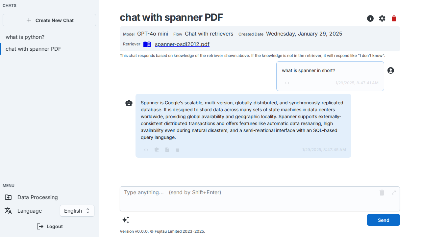This screenshot has height=237, width=421.
Task: Expand the input area with the diagonal arrow
Action: 393,193
